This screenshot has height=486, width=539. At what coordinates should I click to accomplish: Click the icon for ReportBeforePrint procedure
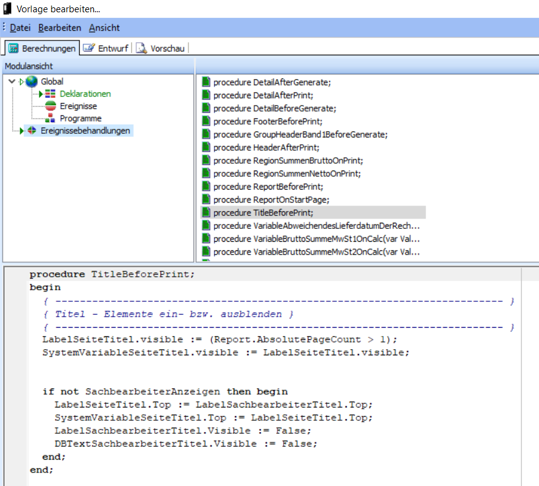tap(206, 187)
